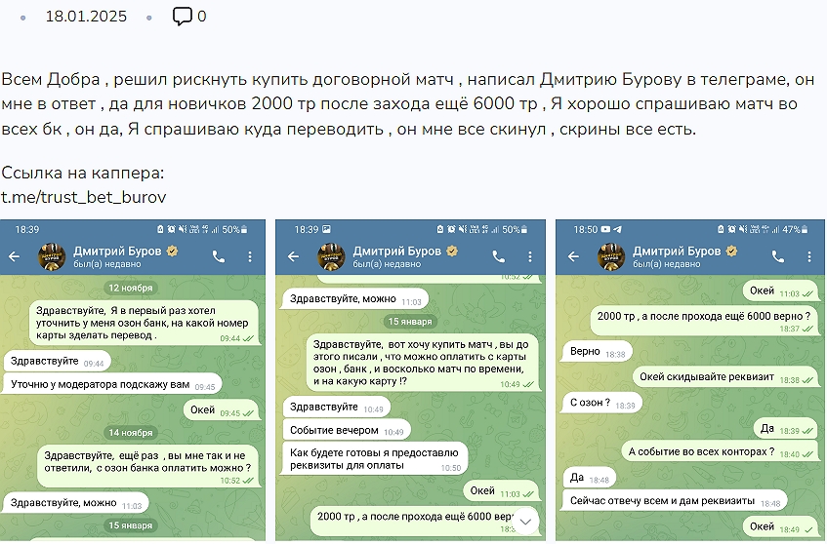Click message 'Событие вечером'
Screen dimensions: 827x544
(347, 430)
